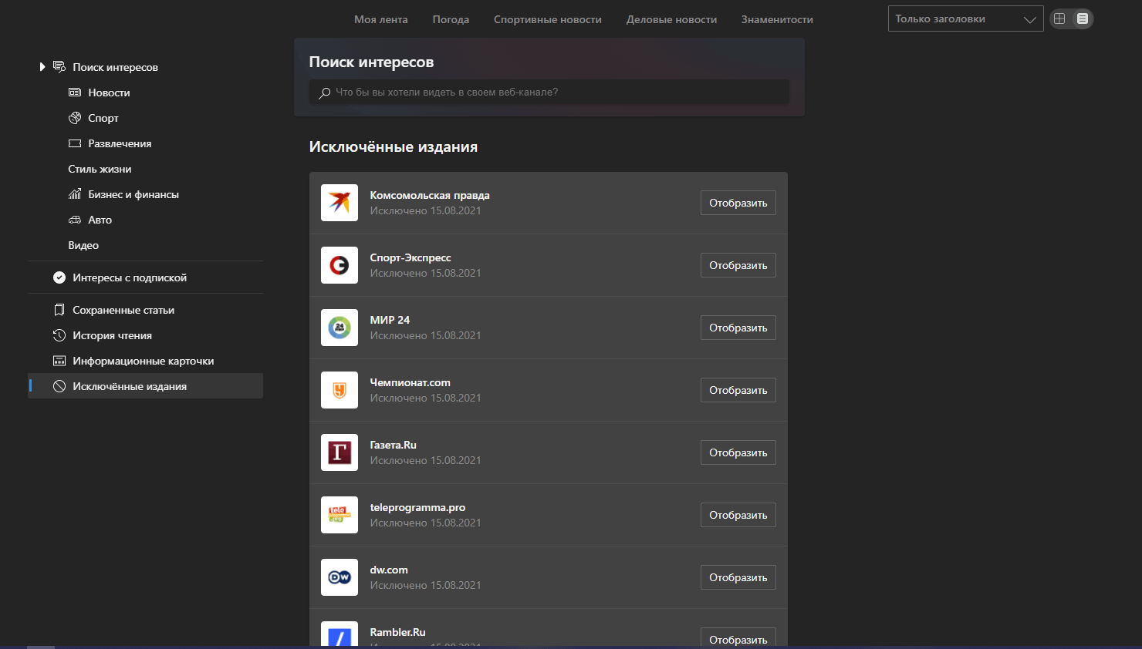The height and width of the screenshot is (649, 1142).
Task: Open the Деловые новости tab
Action: coord(671,19)
